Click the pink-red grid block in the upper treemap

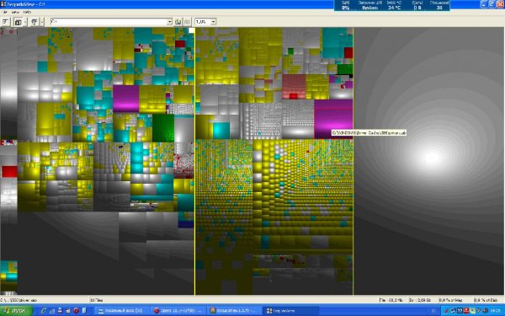pyautogui.click(x=294, y=87)
